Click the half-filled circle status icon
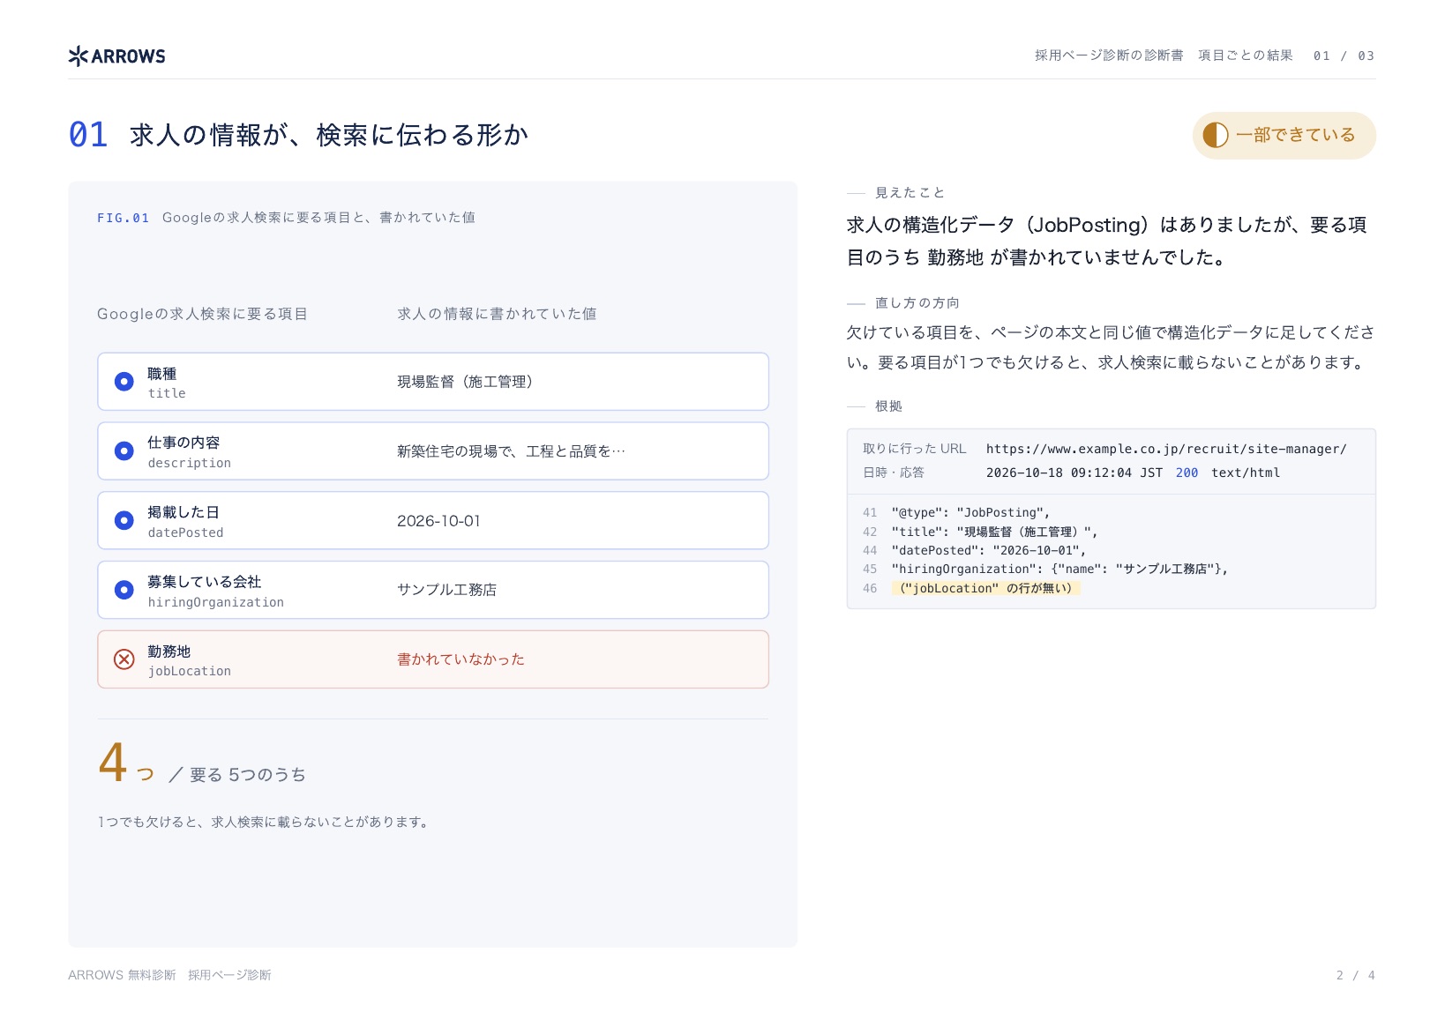1445x1020 pixels. pyautogui.click(x=1216, y=135)
